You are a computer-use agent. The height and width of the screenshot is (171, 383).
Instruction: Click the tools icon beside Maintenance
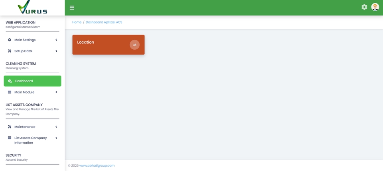(x=10, y=127)
